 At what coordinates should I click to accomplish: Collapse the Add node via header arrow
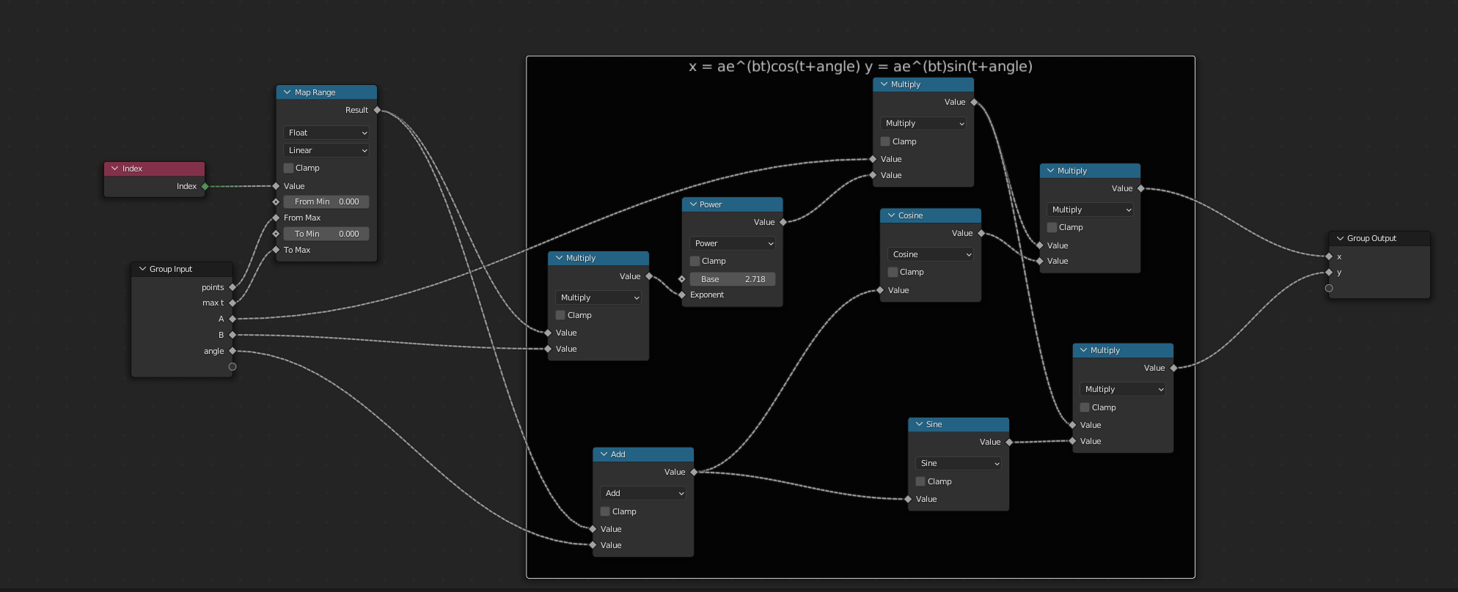(x=604, y=454)
